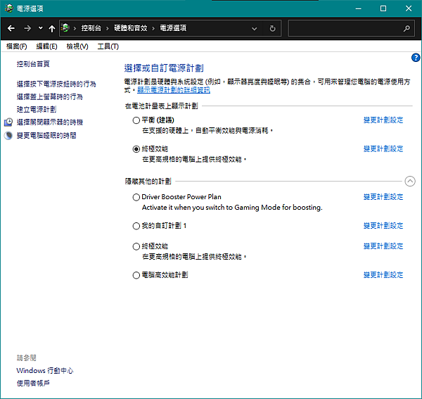Click the search magnifier icon
The image size is (422, 399).
tap(407, 28)
